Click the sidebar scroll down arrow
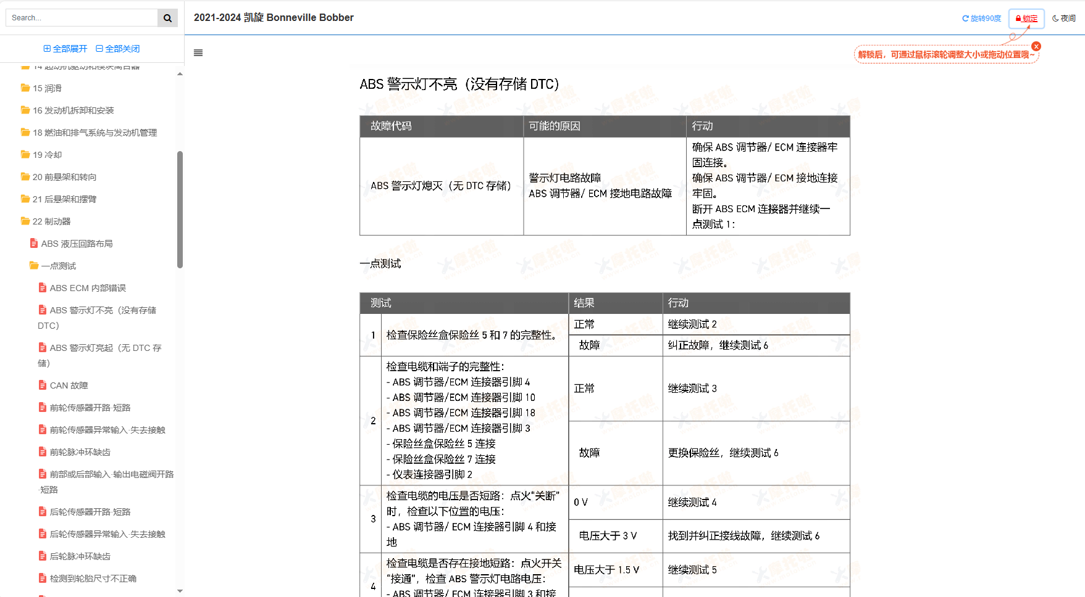 click(x=180, y=591)
